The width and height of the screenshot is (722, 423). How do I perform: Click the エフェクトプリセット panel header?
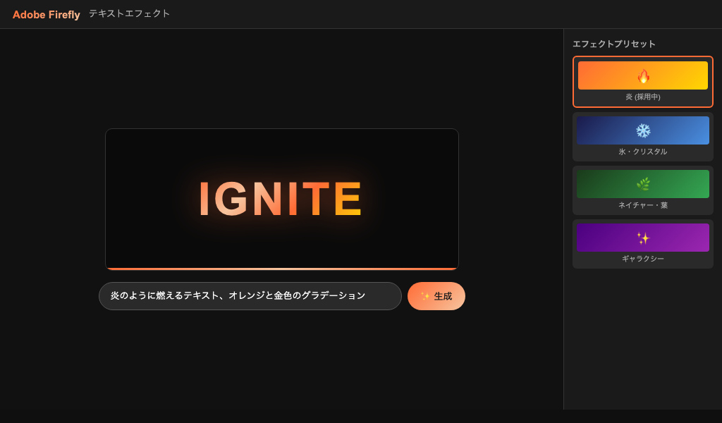(613, 43)
